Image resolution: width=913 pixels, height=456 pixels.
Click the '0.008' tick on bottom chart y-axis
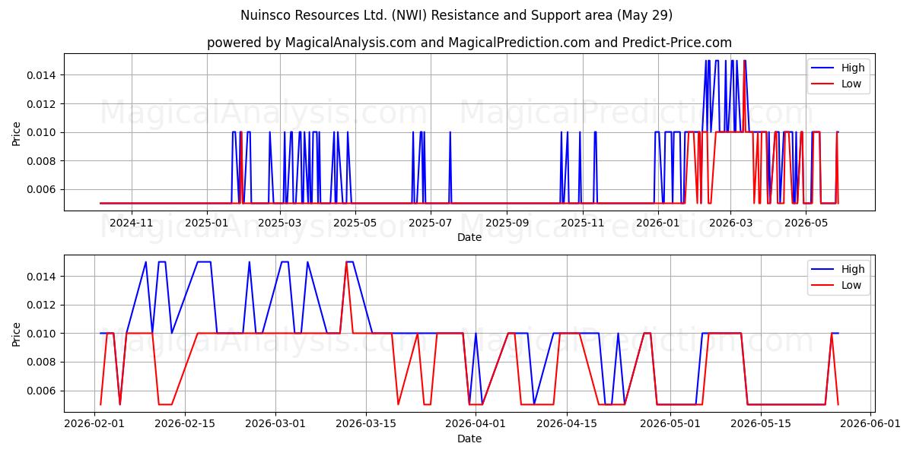[43, 362]
